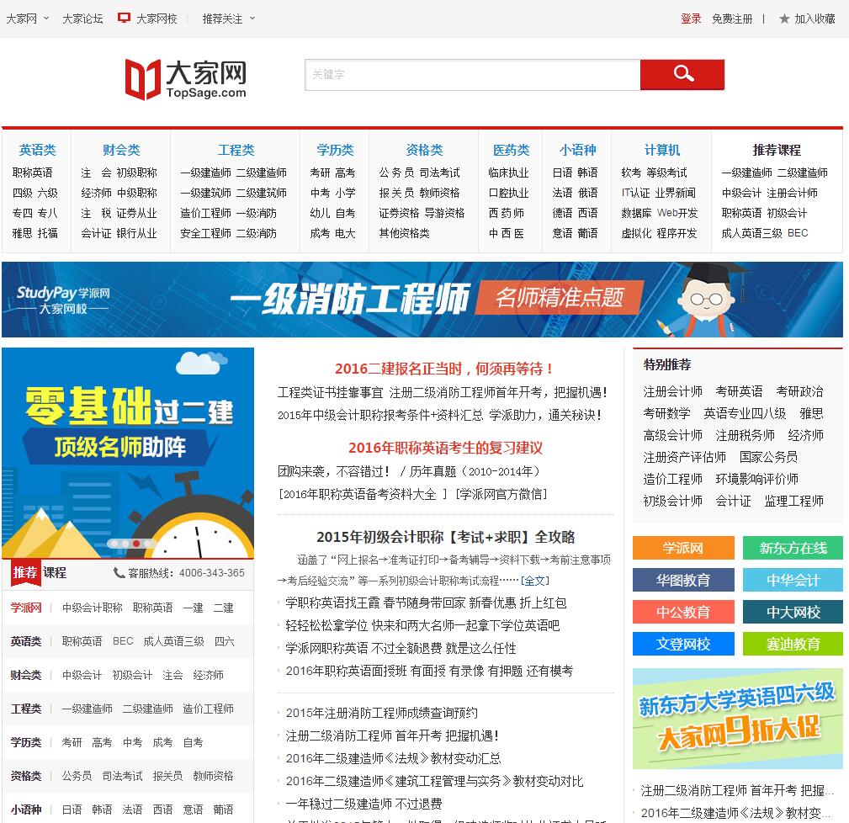Screen dimensions: 849x823
Task: Click the red 登录 link
Action: (690, 19)
